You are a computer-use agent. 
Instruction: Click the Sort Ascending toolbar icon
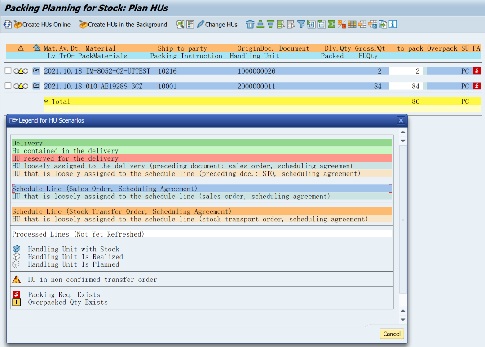tap(260, 24)
